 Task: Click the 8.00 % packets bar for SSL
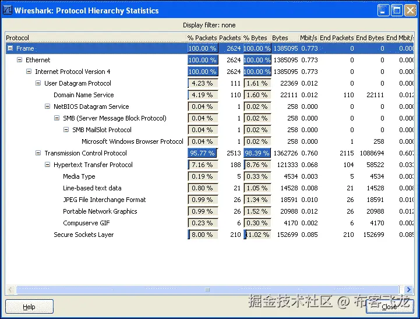pyautogui.click(x=203, y=235)
